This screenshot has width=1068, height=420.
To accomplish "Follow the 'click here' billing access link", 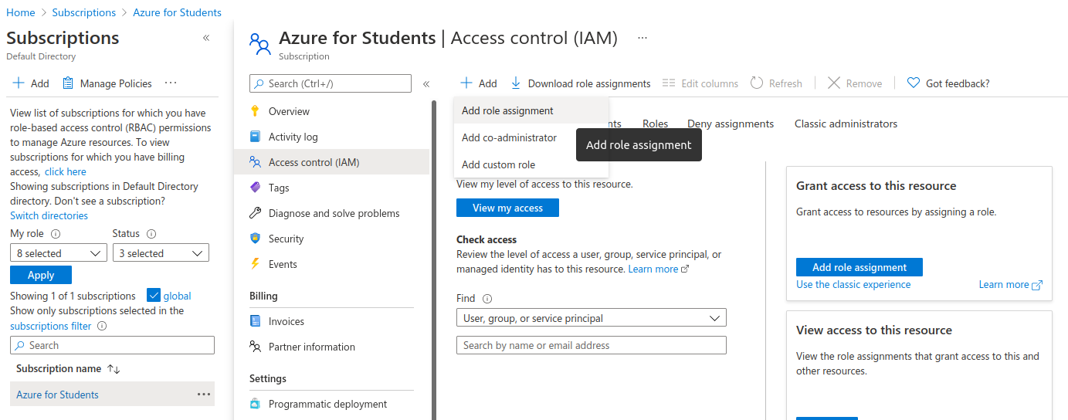I will pos(66,171).
